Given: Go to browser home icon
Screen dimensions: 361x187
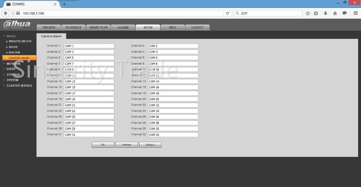Looking at the screenshot, I should click(335, 13).
